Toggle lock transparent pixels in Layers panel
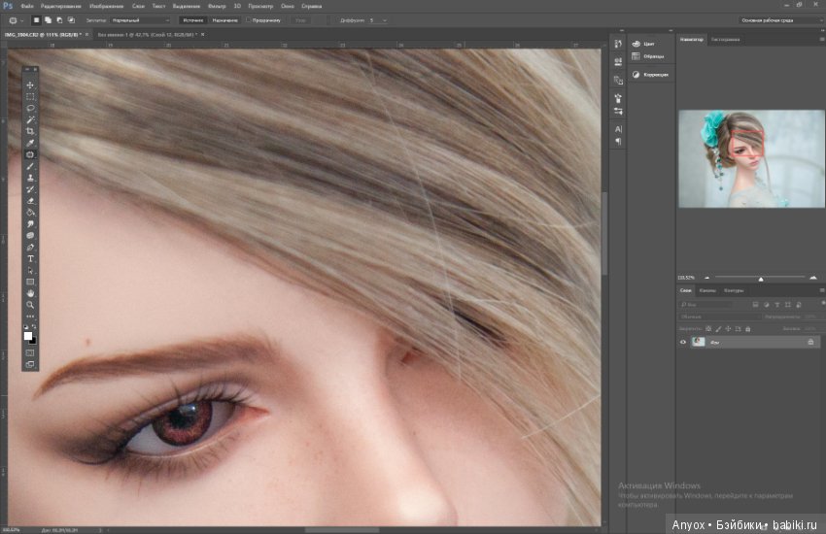Screen dimensions: 826x534 coord(708,329)
